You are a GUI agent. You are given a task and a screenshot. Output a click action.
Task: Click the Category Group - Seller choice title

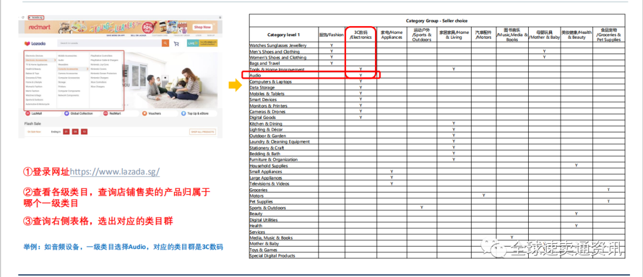point(437,20)
